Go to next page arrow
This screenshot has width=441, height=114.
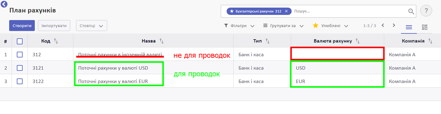click(394, 25)
